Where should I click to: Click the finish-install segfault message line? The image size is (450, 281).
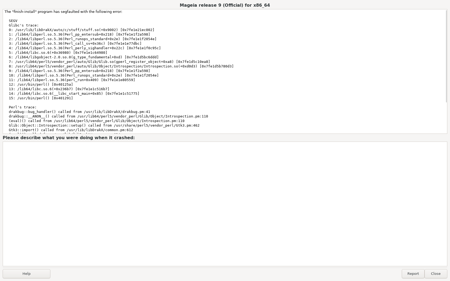[63, 12]
